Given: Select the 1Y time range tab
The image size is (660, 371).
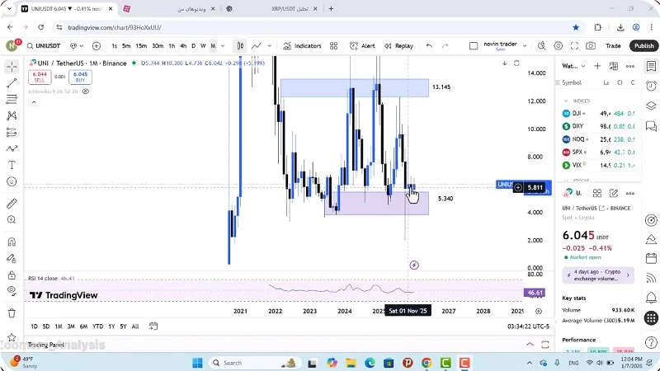Looking at the screenshot, I should pos(111,326).
